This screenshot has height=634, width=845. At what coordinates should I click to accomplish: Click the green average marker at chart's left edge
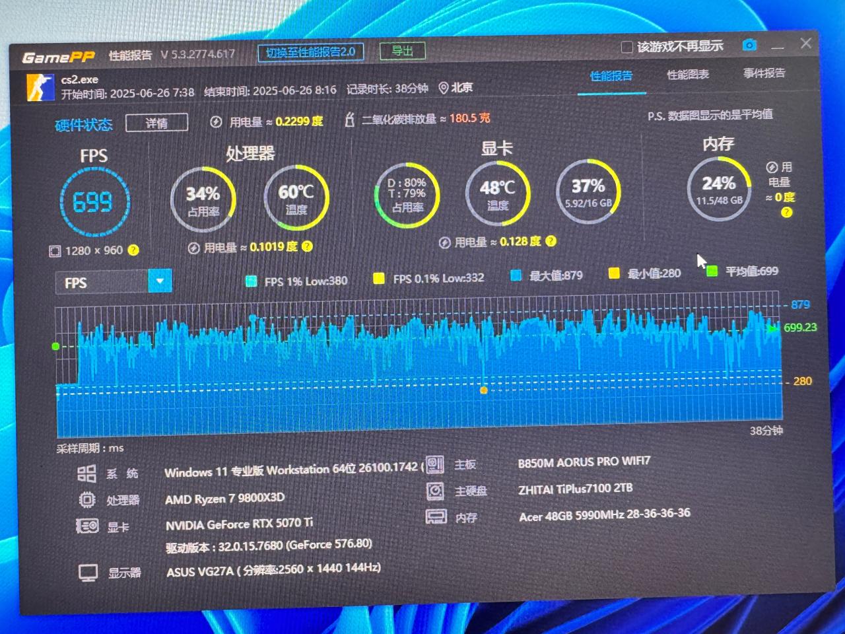pos(55,346)
